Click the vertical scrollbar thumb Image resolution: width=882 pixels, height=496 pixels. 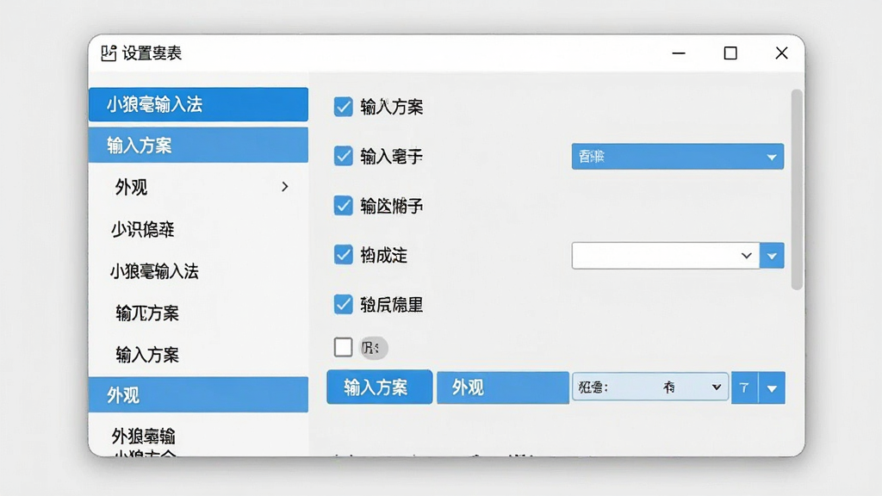pyautogui.click(x=797, y=189)
